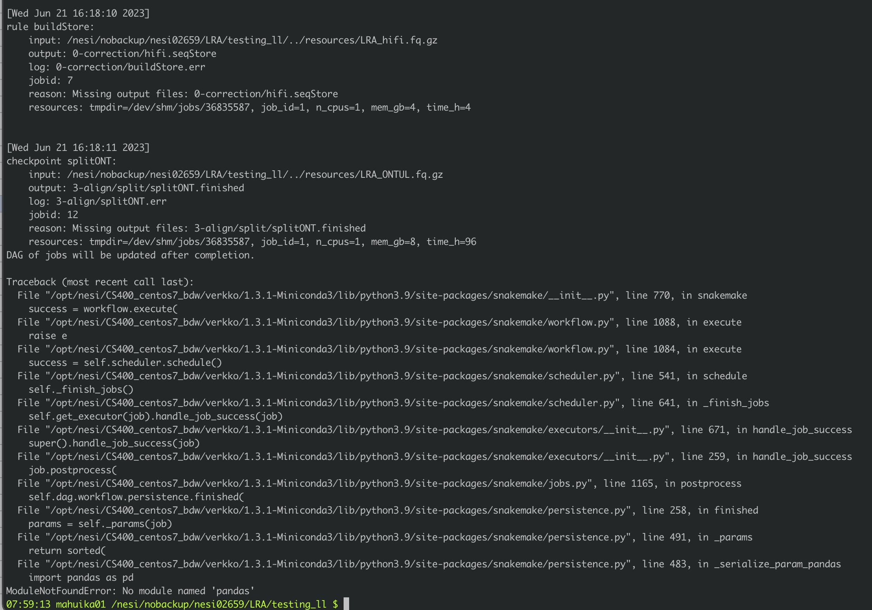Select the import pandas as pd line
Viewport: 872px width, 610px height.
click(81, 577)
